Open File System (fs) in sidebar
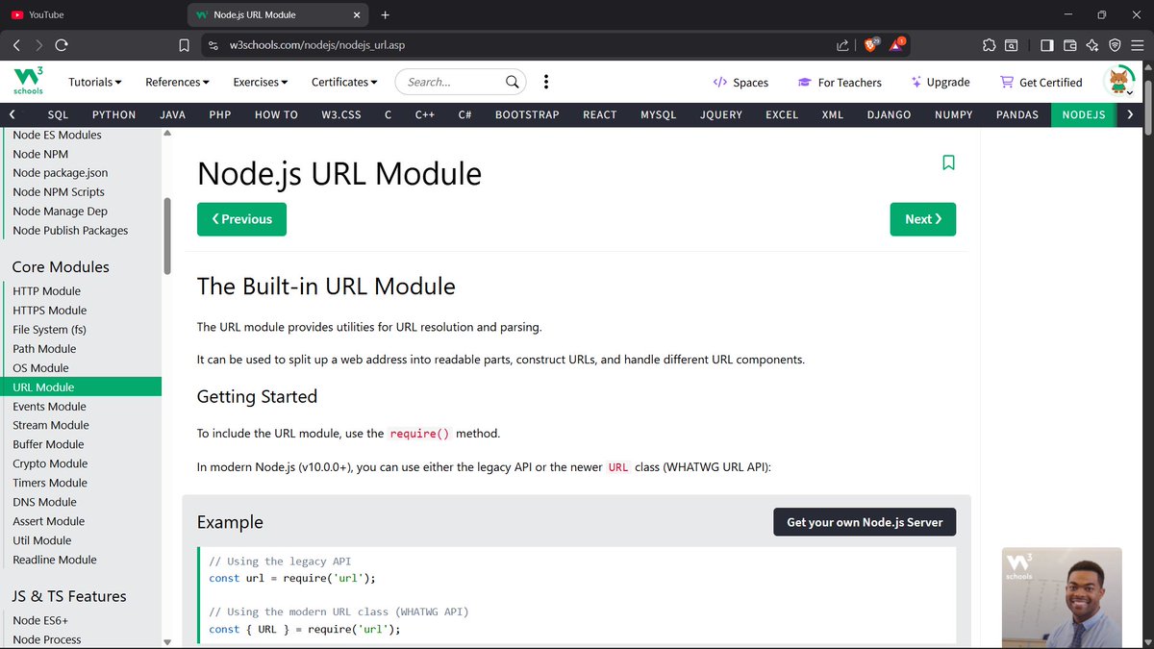This screenshot has width=1154, height=649. point(49,330)
